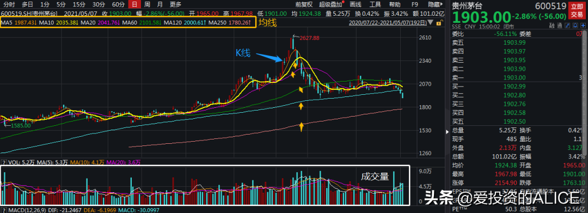Select the 5分 five-minute period
The height and width of the screenshot is (213, 588).
click(61, 4)
